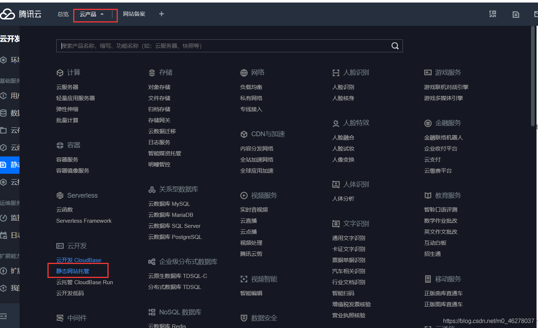
Task: Open 云数据库 PostgreSQL
Action: tap(175, 237)
